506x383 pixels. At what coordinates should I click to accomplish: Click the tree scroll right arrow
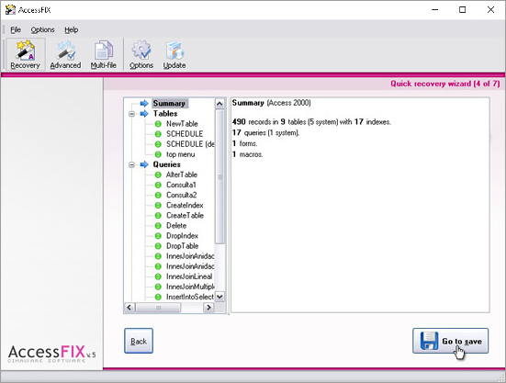(208, 308)
